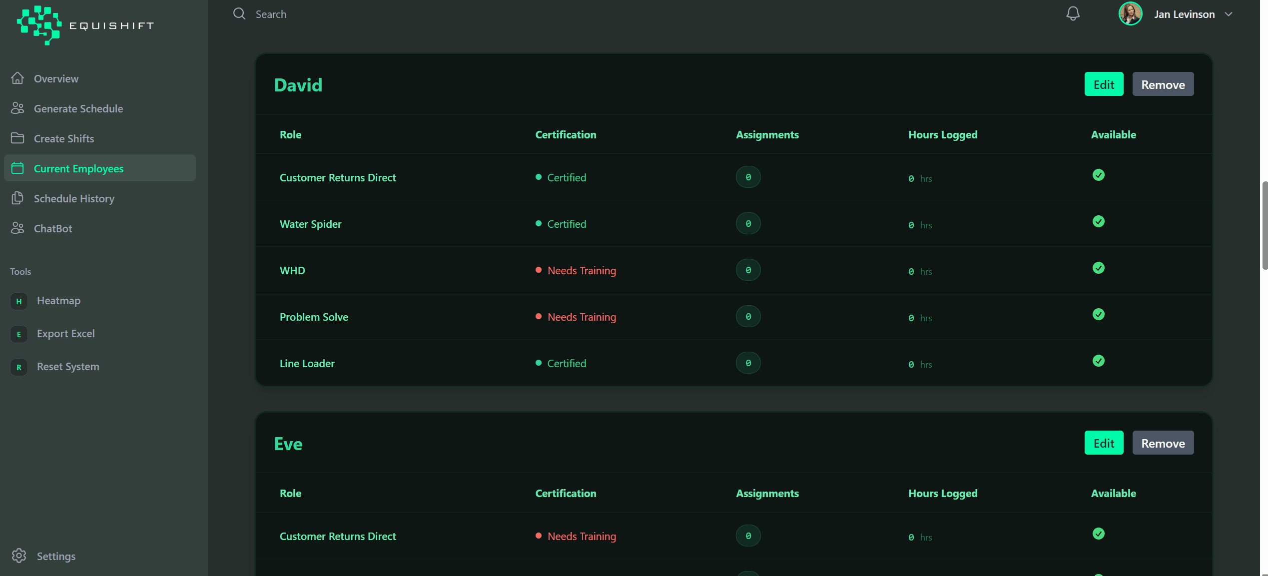Click Needs Training status in Eve's card
Viewport: 1268px width, 576px height.
click(576, 536)
